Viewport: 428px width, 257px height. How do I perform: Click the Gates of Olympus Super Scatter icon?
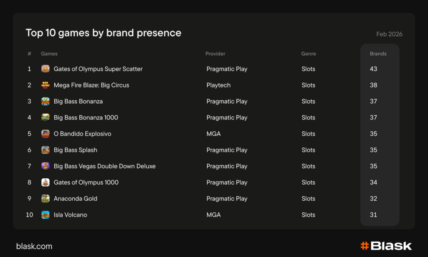pos(46,69)
